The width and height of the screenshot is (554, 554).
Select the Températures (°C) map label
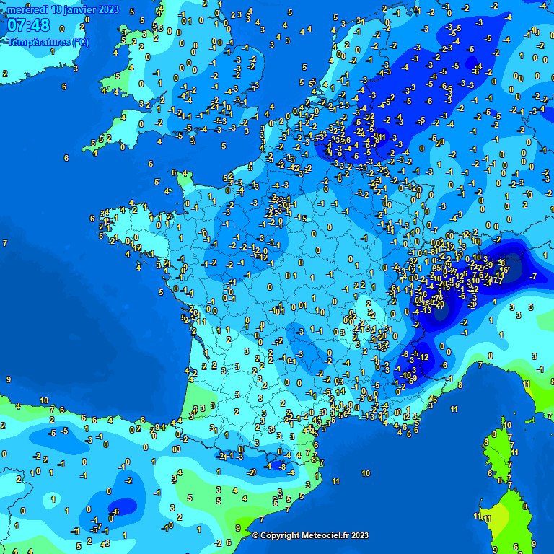pos(48,42)
